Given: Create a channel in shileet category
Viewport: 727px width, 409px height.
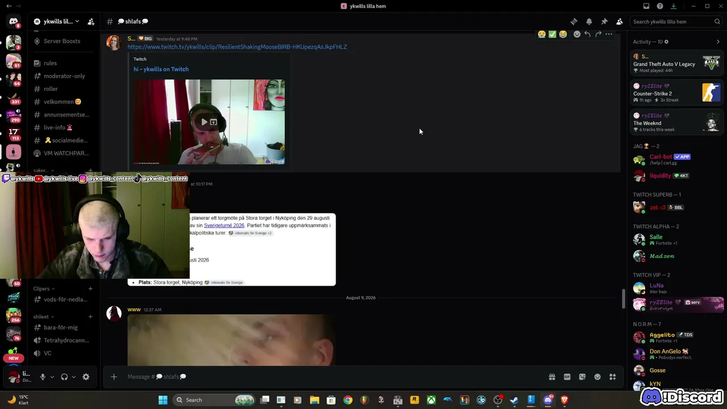Looking at the screenshot, I should [90, 316].
